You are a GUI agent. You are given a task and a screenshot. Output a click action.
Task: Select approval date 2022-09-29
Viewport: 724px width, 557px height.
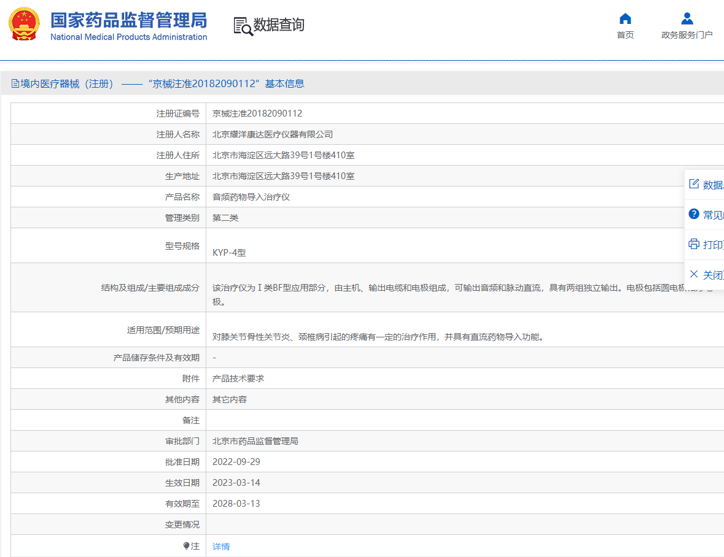236,462
